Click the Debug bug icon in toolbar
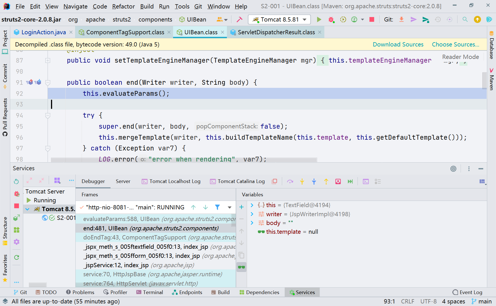 pyautogui.click(x=331, y=20)
